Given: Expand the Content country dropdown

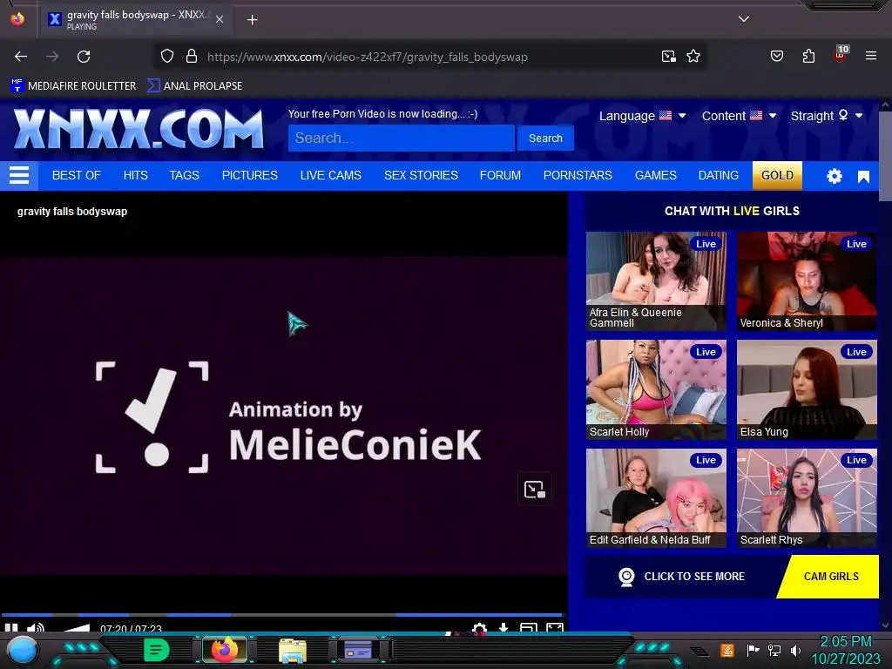Looking at the screenshot, I should [x=739, y=116].
